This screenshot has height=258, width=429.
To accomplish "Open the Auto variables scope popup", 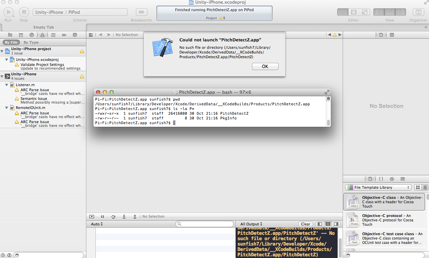I will (x=97, y=224).
